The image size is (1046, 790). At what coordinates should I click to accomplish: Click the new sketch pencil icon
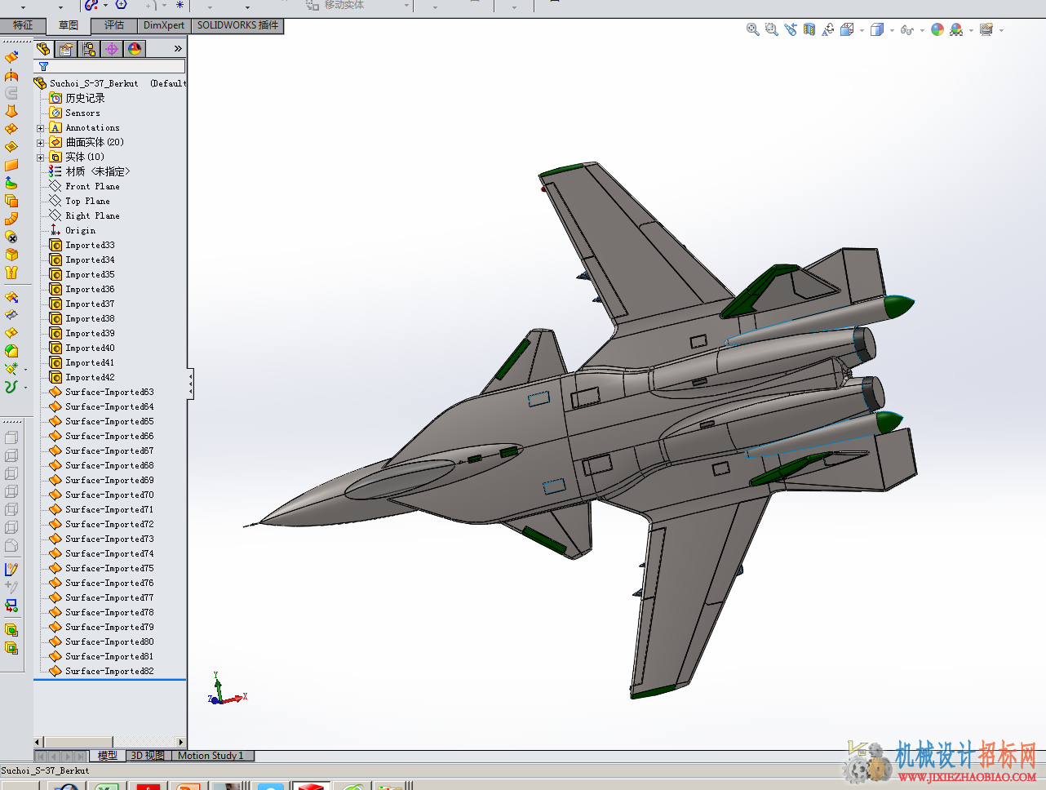click(x=11, y=570)
